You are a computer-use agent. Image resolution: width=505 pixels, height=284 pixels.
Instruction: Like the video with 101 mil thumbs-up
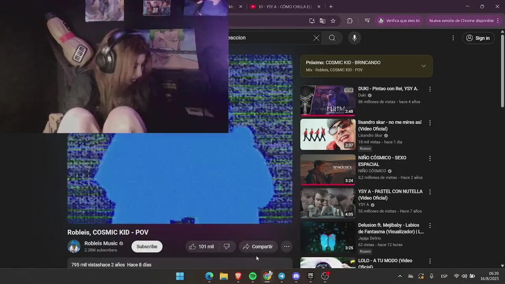tap(202, 247)
